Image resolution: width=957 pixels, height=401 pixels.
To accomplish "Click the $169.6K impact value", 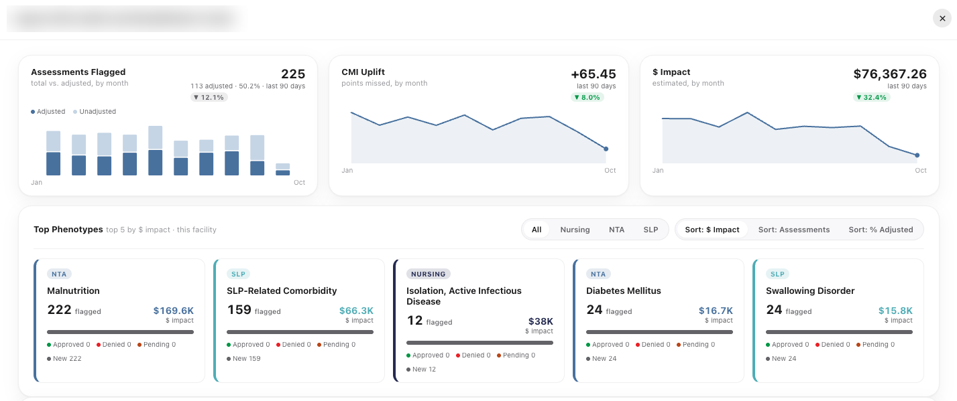I will (x=174, y=311).
